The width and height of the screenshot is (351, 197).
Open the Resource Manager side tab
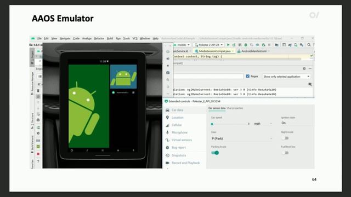(32, 83)
